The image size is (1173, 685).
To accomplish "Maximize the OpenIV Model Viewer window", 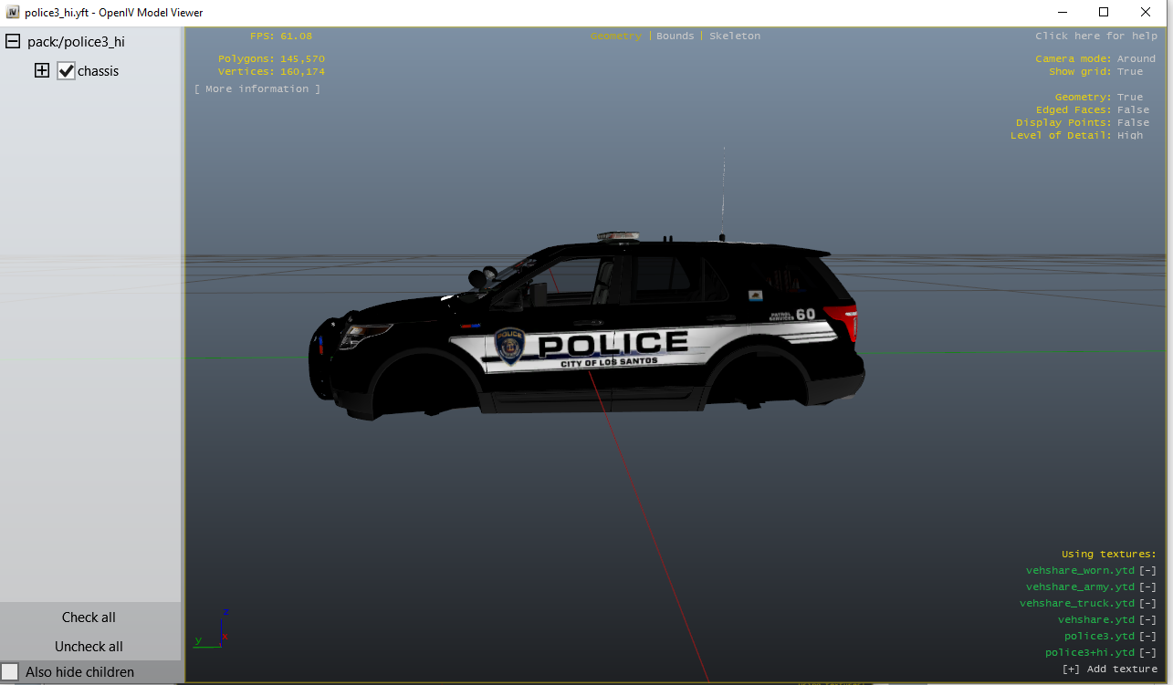I will click(x=1104, y=13).
